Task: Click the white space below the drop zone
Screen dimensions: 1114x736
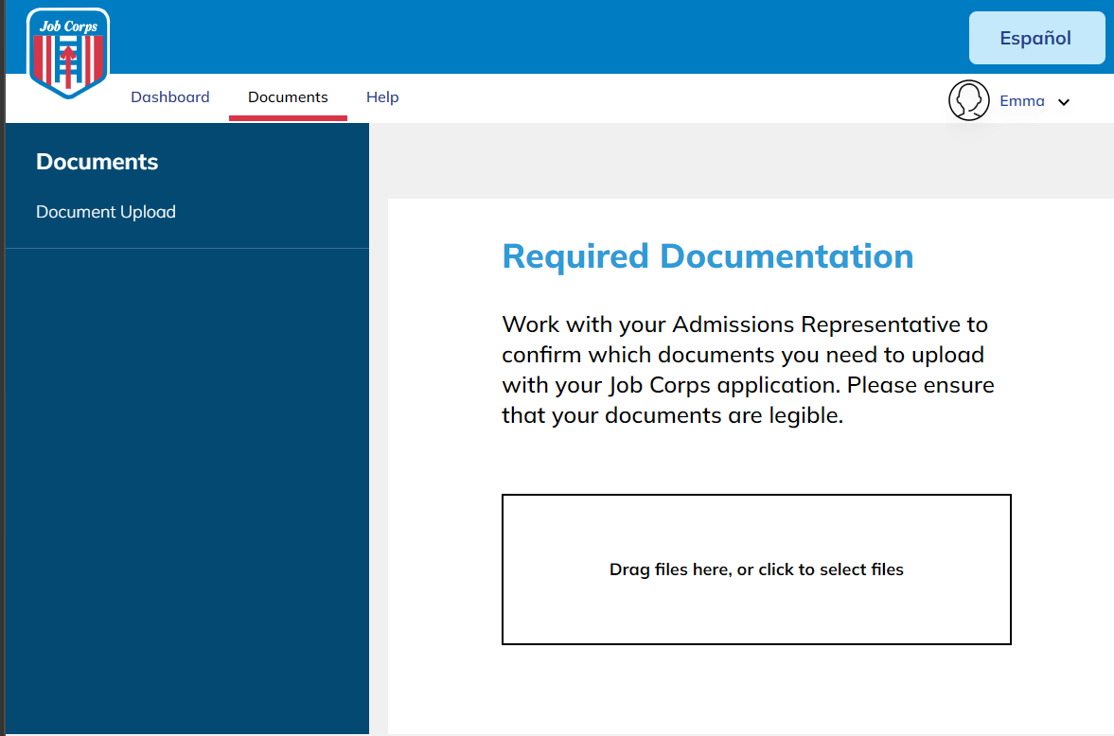Action: pos(755,689)
